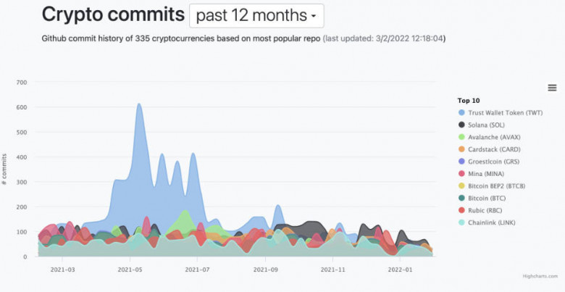Expand the past 12 months dropdown
Viewport: 565px width, 292px height.
[x=256, y=15]
